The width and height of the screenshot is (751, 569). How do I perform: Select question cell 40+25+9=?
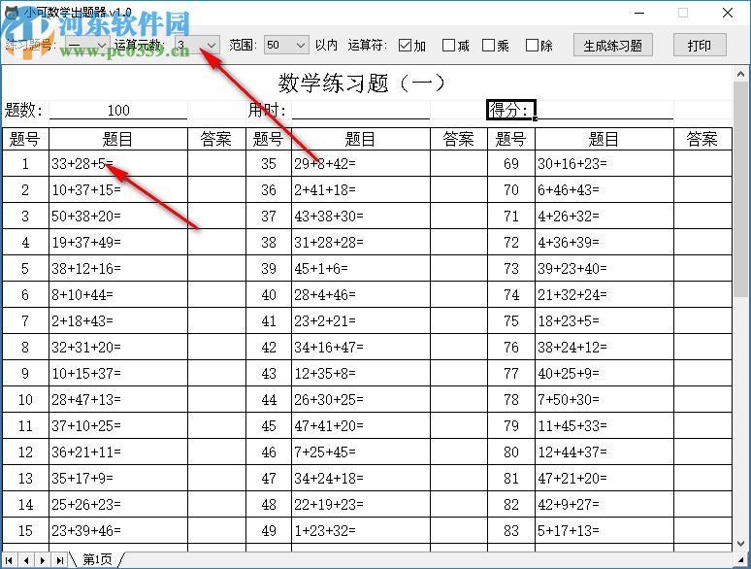click(604, 373)
